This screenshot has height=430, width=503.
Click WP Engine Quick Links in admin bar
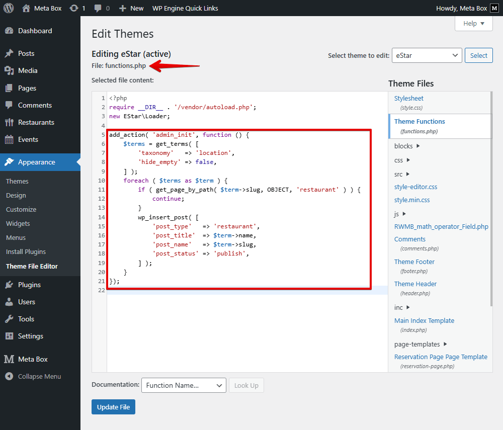click(185, 9)
